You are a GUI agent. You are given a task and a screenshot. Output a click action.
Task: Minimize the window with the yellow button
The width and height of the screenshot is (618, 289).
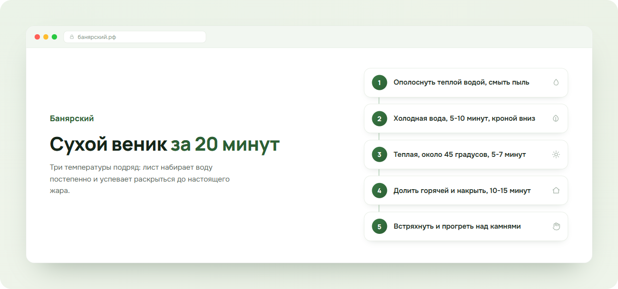click(x=46, y=37)
